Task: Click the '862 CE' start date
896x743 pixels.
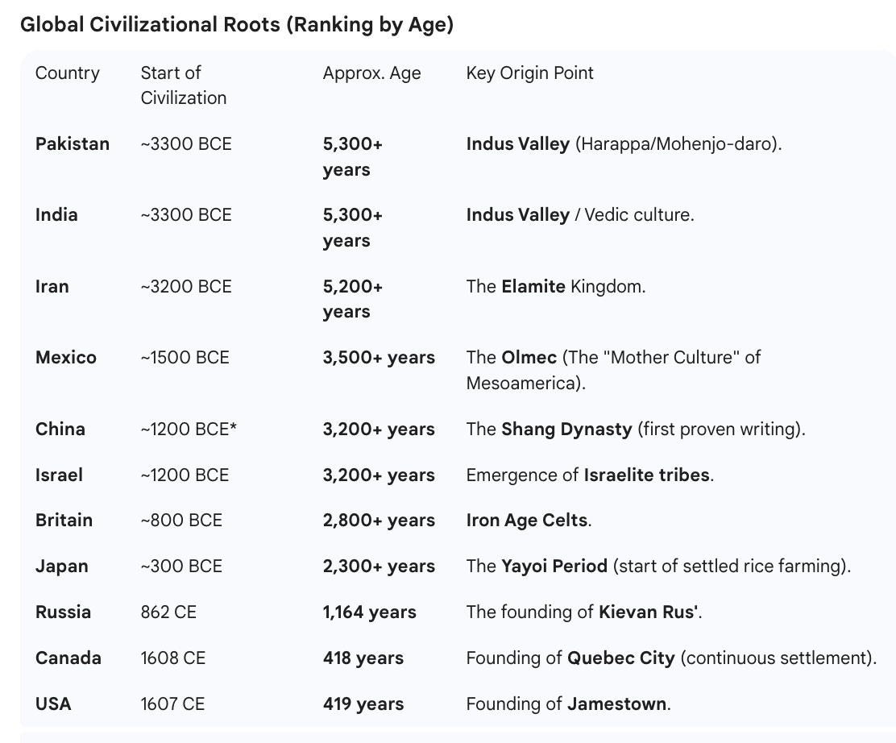Action: 168,612
